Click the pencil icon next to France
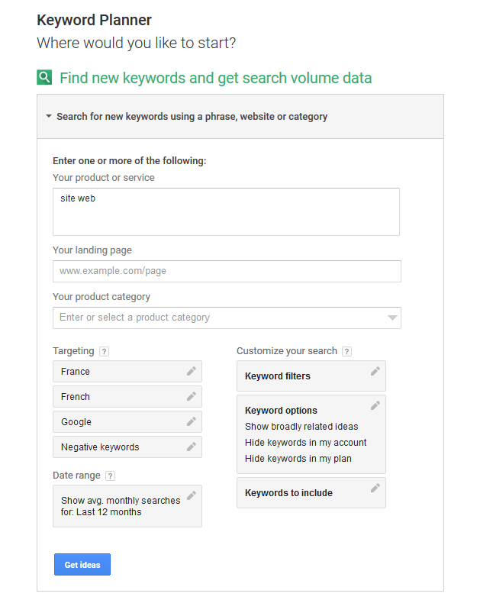Screen dimensions: 480x603 coord(192,372)
